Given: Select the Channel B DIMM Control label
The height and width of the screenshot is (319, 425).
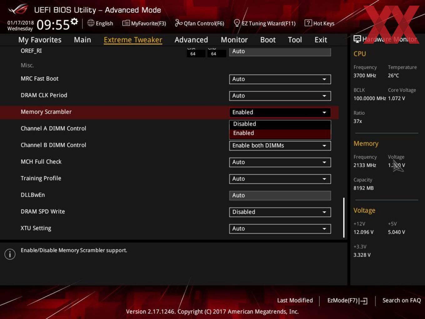Looking at the screenshot, I should click(53, 145).
